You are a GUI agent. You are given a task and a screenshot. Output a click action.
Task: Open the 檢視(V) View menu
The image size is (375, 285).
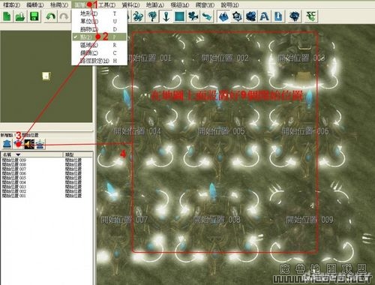click(59, 4)
